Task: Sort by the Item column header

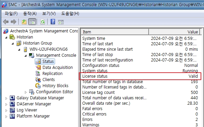Action: click(115, 32)
